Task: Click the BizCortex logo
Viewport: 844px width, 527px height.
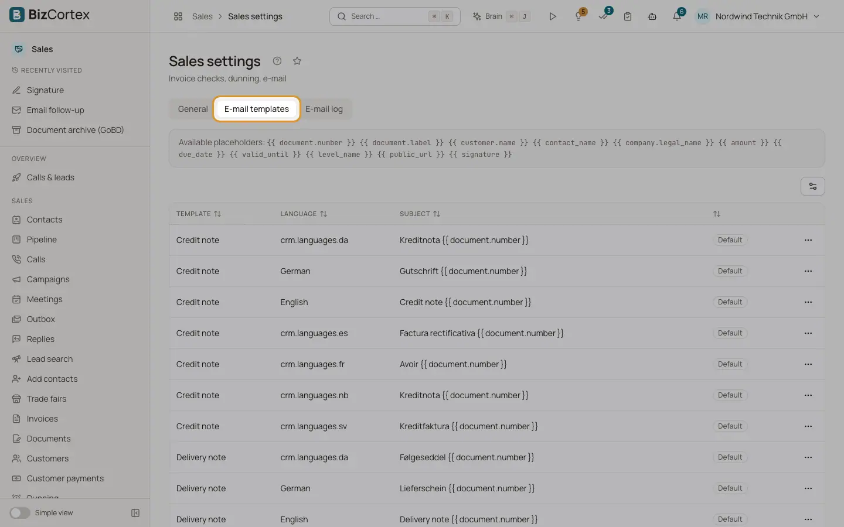Action: click(x=50, y=15)
